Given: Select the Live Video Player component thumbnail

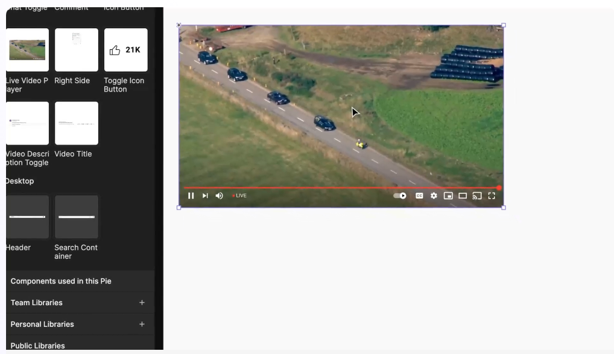Looking at the screenshot, I should [27, 50].
